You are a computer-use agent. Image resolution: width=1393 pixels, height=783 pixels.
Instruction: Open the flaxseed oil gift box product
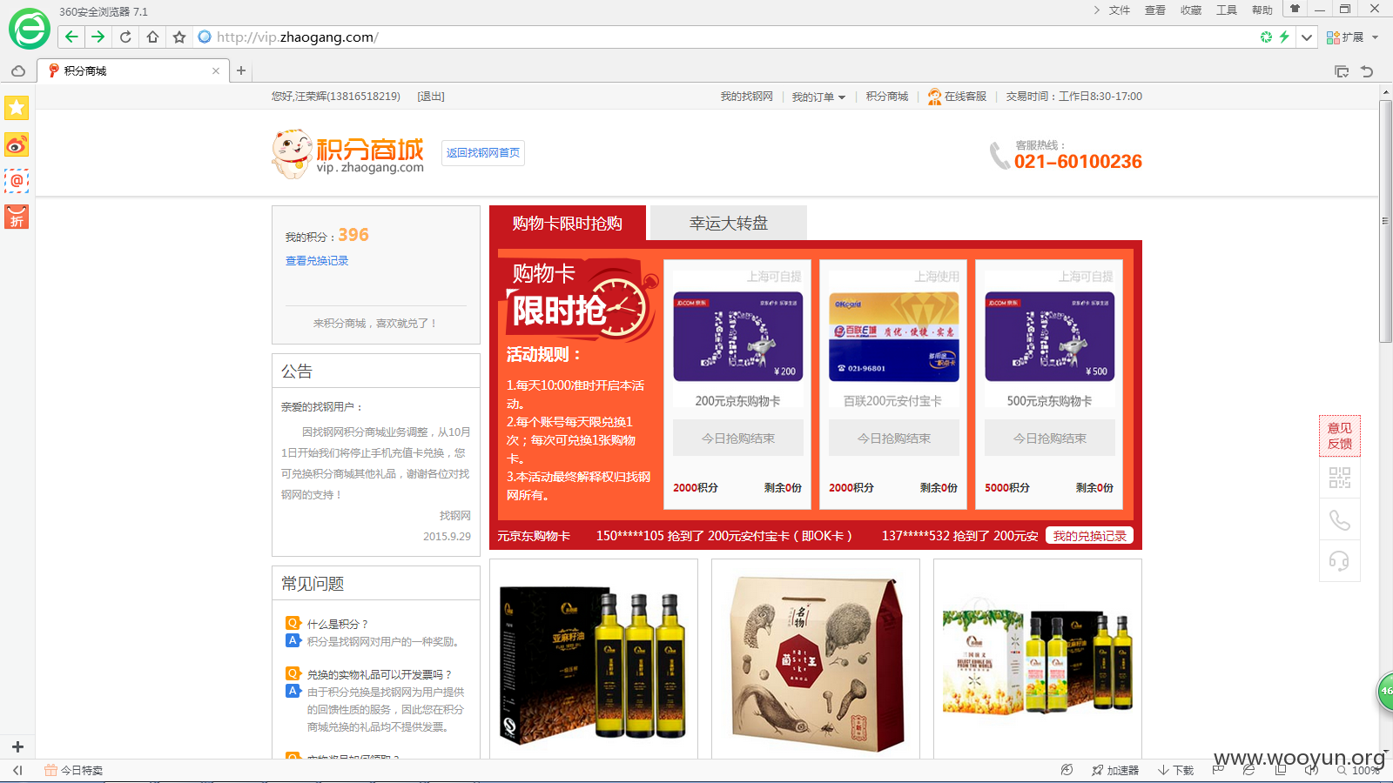(594, 659)
